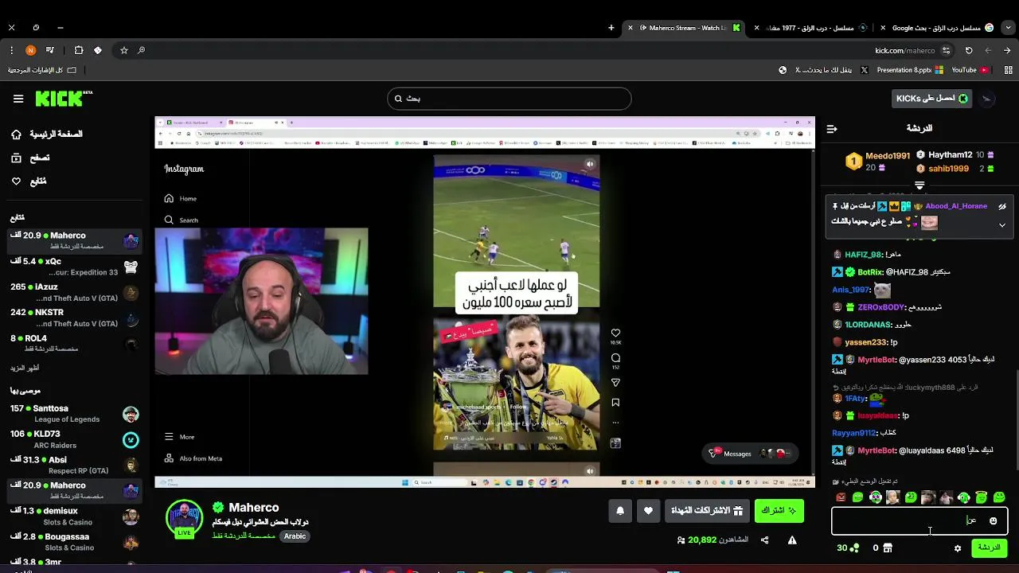Open a new browser tab
Screen dimensions: 1019x573
point(611,28)
